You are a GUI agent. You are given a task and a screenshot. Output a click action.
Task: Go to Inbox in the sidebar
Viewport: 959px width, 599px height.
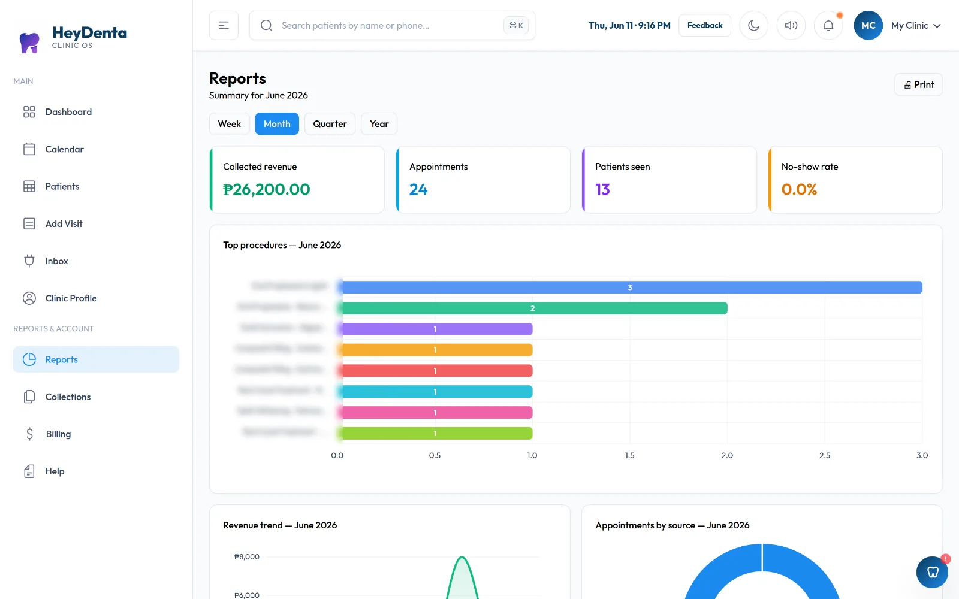pos(96,261)
